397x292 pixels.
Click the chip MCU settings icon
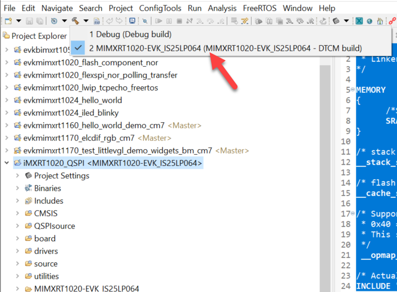pyautogui.click(x=336, y=21)
